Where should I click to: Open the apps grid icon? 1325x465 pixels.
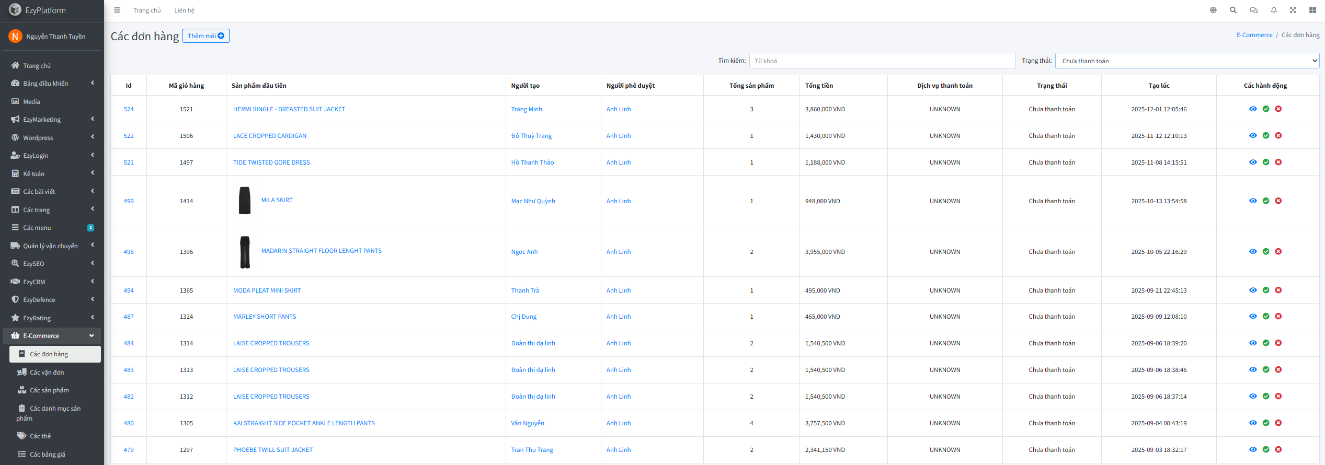(1312, 10)
